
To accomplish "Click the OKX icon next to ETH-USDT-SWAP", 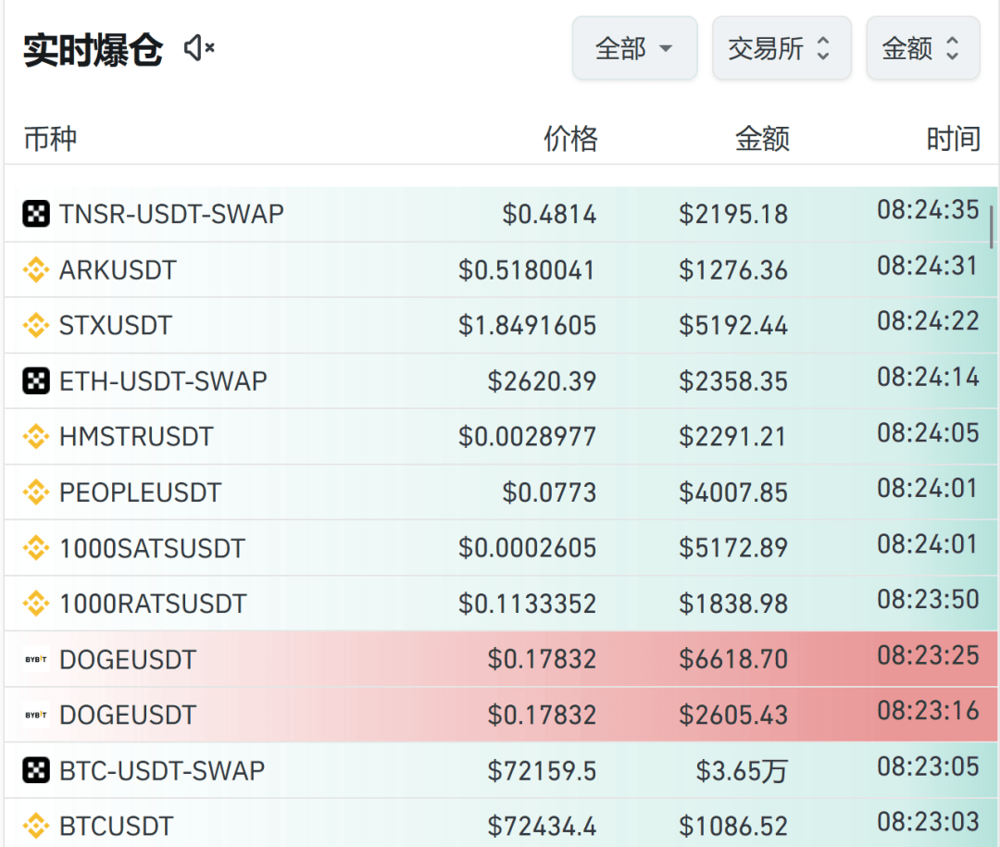I will click(x=35, y=380).
